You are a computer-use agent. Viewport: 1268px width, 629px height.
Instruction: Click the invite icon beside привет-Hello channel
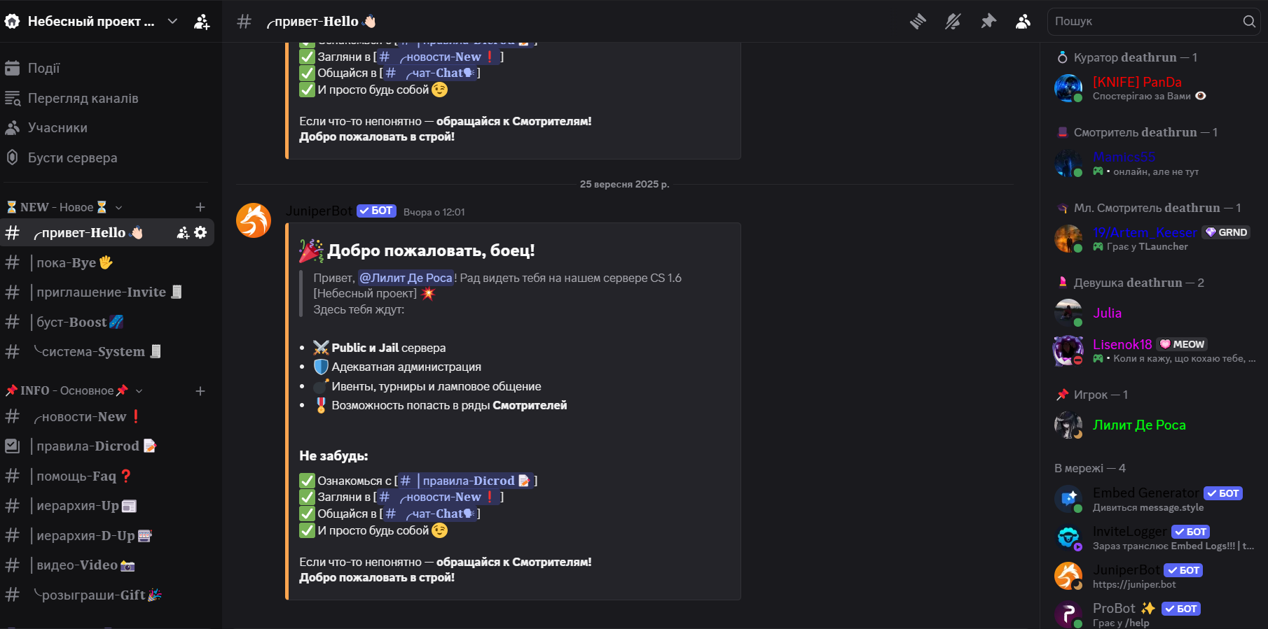pos(183,232)
